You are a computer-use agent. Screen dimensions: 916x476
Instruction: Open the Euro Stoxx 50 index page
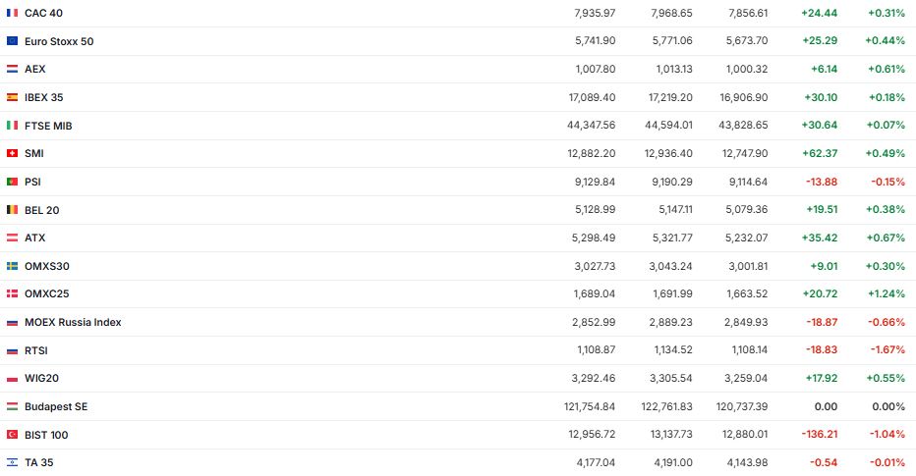59,41
